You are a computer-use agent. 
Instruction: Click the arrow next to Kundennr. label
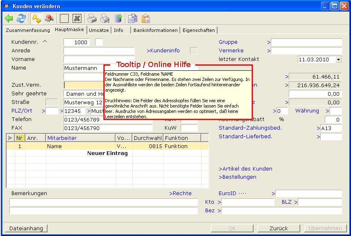pos(45,42)
